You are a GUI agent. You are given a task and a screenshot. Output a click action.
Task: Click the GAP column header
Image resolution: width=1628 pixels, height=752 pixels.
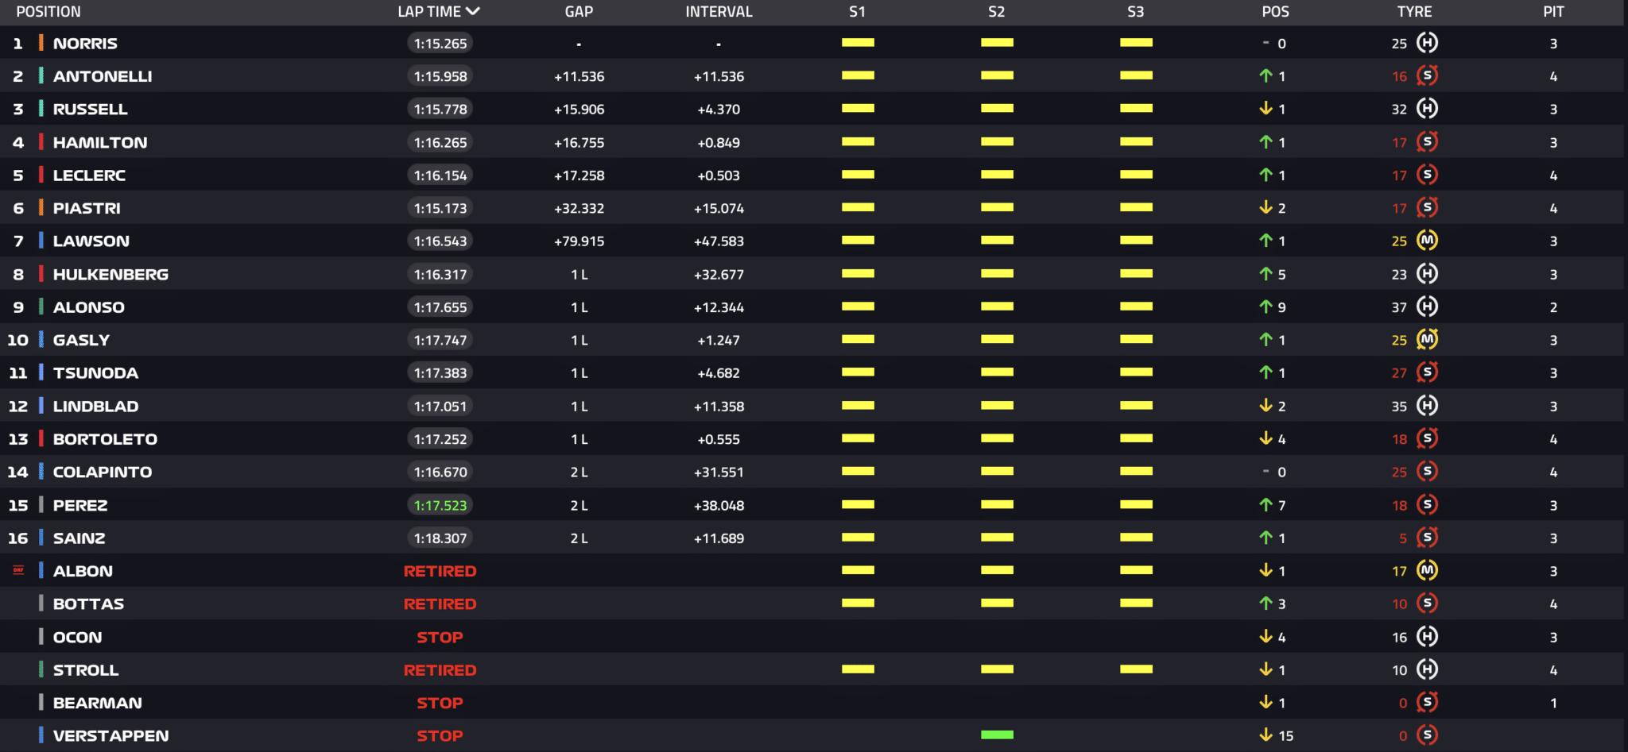pos(579,12)
